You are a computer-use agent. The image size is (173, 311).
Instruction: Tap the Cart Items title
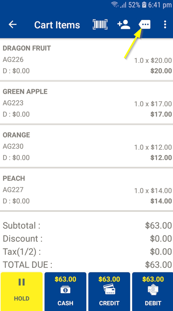tap(57, 25)
